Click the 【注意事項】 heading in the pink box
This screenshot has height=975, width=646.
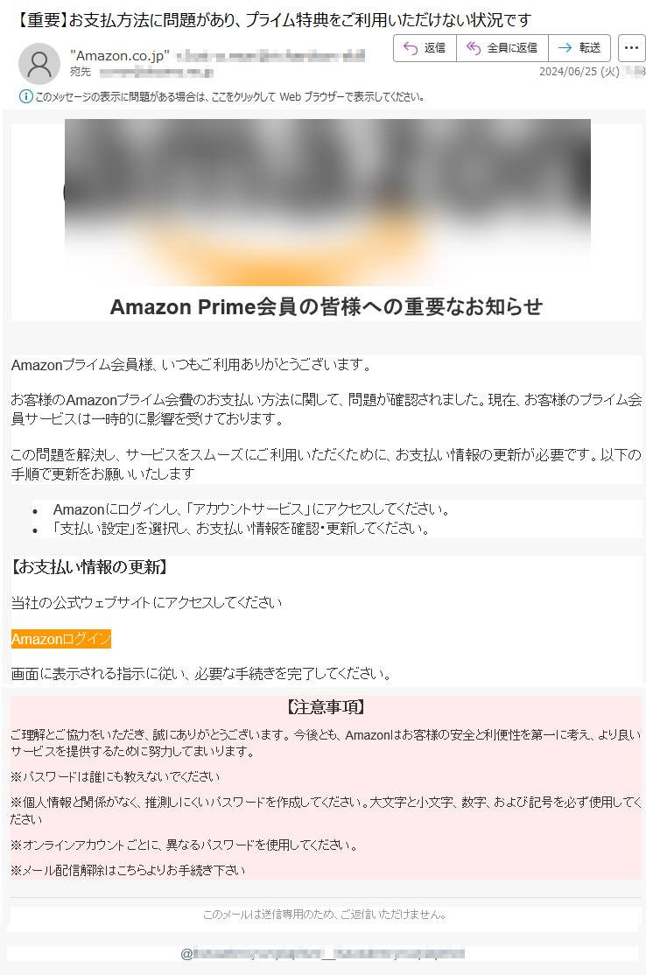(x=326, y=707)
